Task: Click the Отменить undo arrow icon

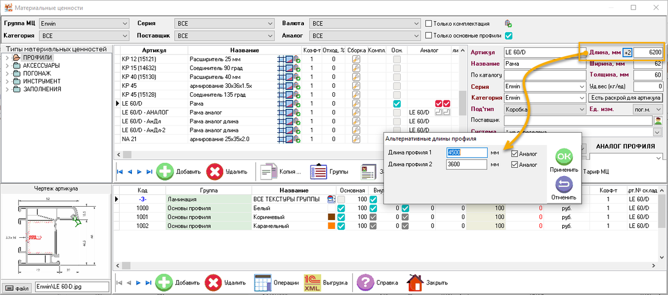Action: [564, 184]
